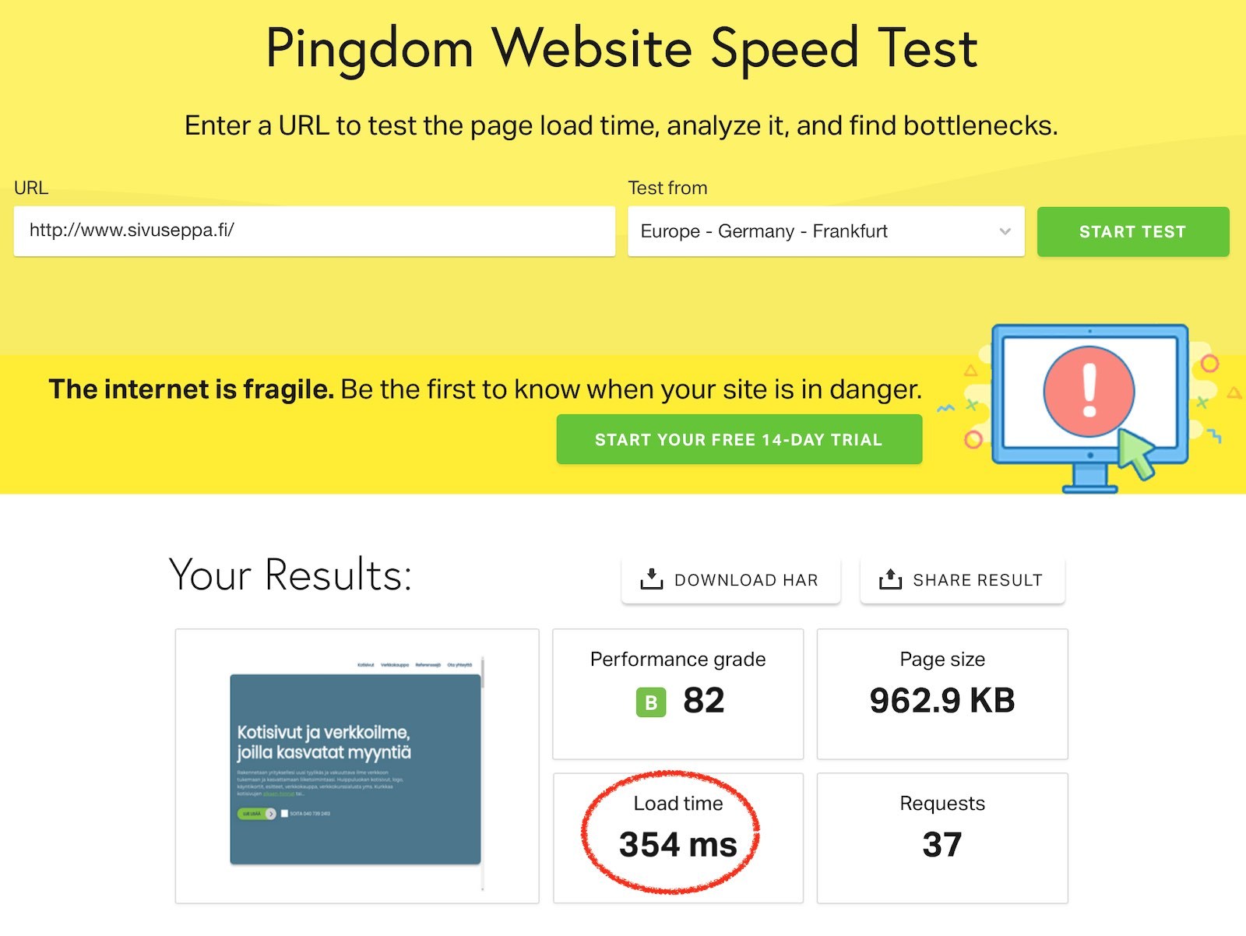1246x936 pixels.
Task: Click the green B grade badge
Action: [x=651, y=702]
